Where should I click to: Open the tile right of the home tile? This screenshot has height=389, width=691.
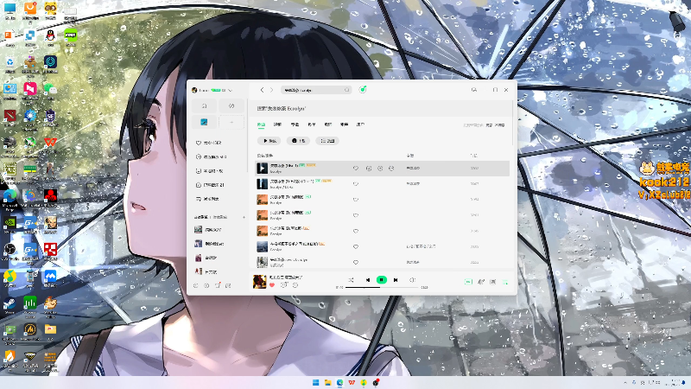[231, 105]
